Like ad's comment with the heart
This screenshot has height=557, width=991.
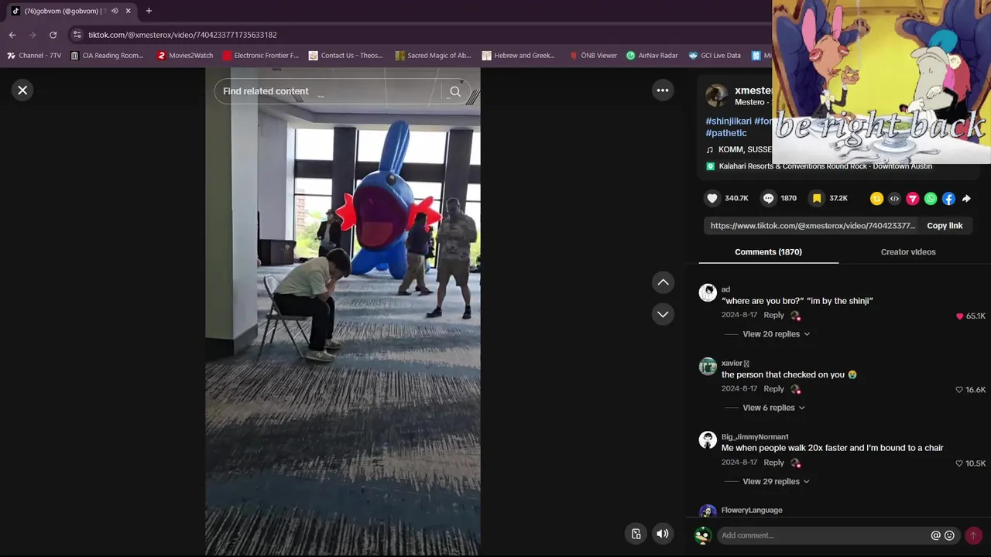[x=960, y=316]
